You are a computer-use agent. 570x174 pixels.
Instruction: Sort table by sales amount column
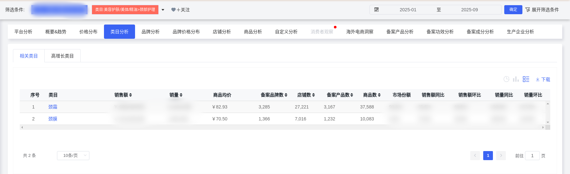(x=123, y=95)
